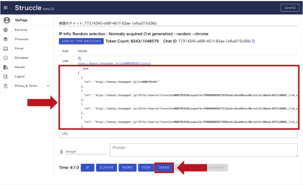Viewport: 303px width, 185px height.
Task: Click the Results file icon
Action: click(6, 67)
